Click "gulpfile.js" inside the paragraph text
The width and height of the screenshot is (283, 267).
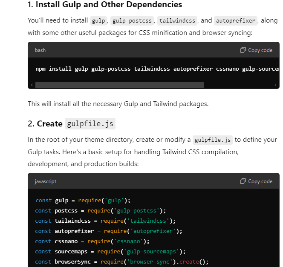click(x=212, y=140)
